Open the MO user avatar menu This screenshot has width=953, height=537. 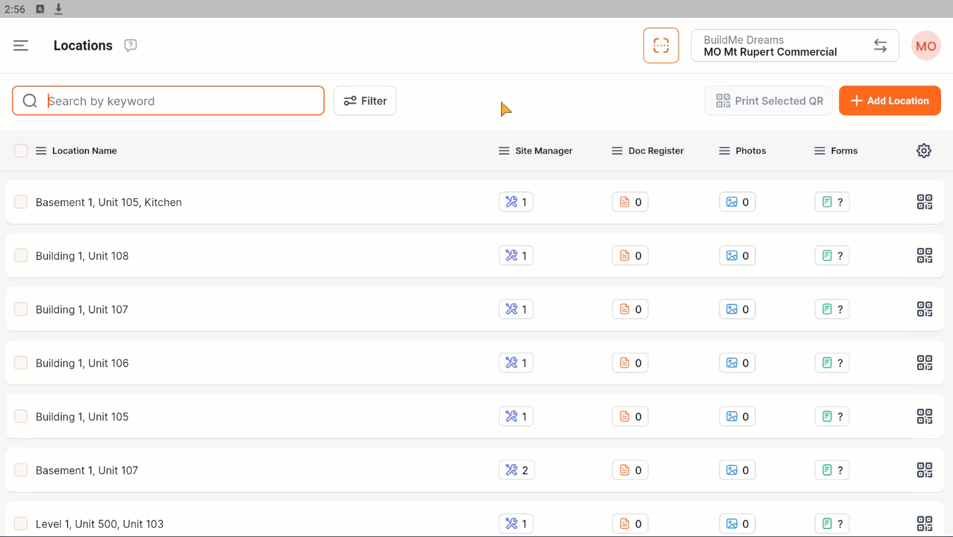pos(926,46)
